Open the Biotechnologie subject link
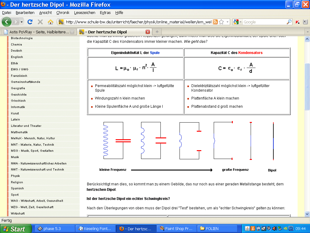310x233 pixels. click(22, 38)
